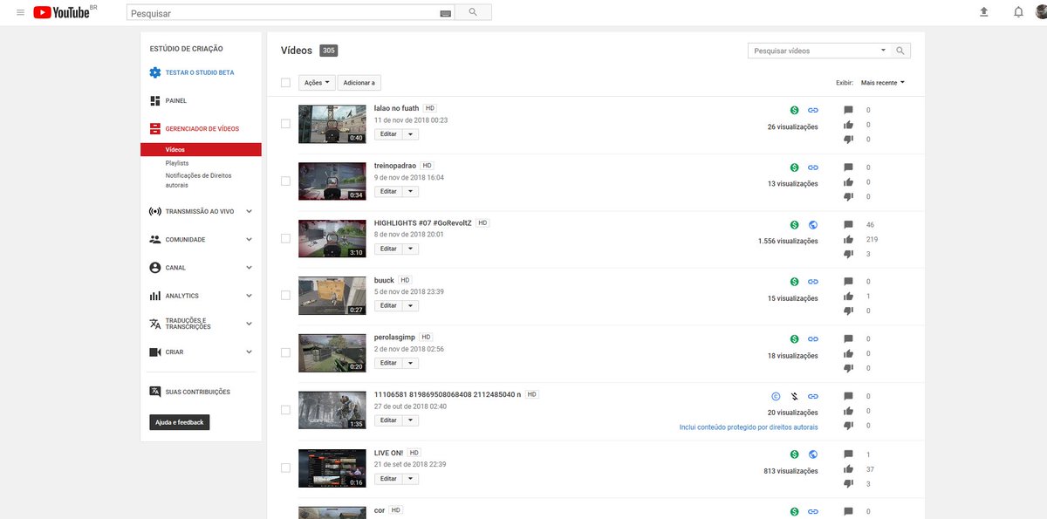Viewport: 1047px width, 519px height.
Task: Select the treinopadrao video checkbox
Action: coord(285,181)
